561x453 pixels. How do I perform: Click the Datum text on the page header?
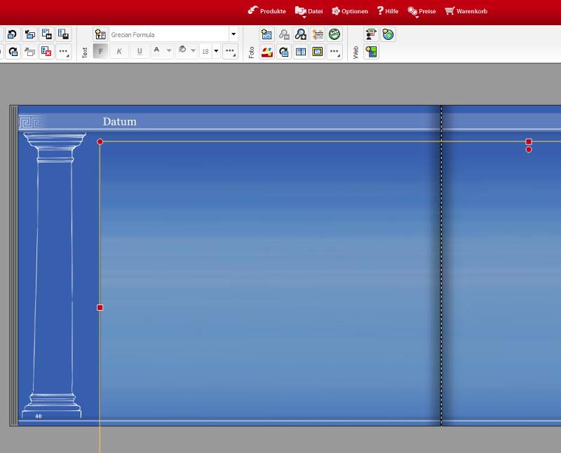tap(119, 122)
